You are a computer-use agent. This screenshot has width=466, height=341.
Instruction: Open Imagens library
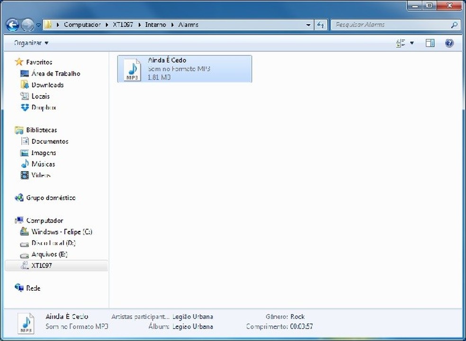click(44, 153)
